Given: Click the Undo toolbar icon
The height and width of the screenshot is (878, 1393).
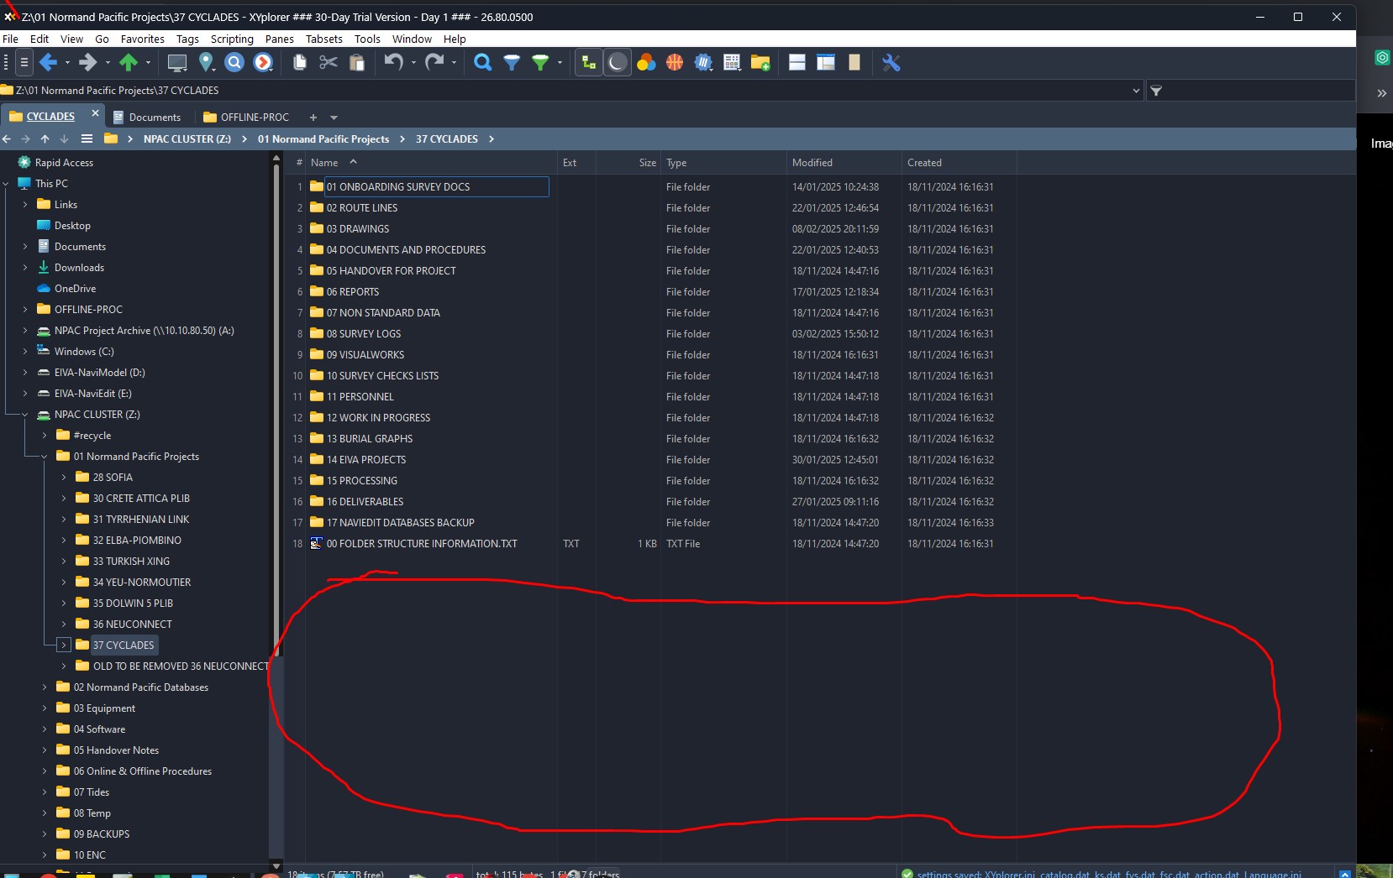Looking at the screenshot, I should pos(393,62).
